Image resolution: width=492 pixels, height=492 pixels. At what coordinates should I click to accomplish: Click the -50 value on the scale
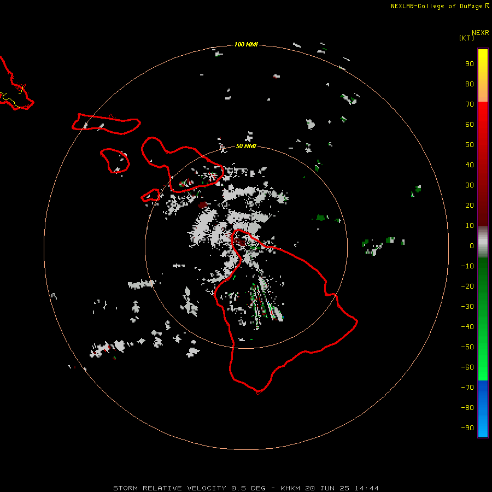tap(467, 347)
